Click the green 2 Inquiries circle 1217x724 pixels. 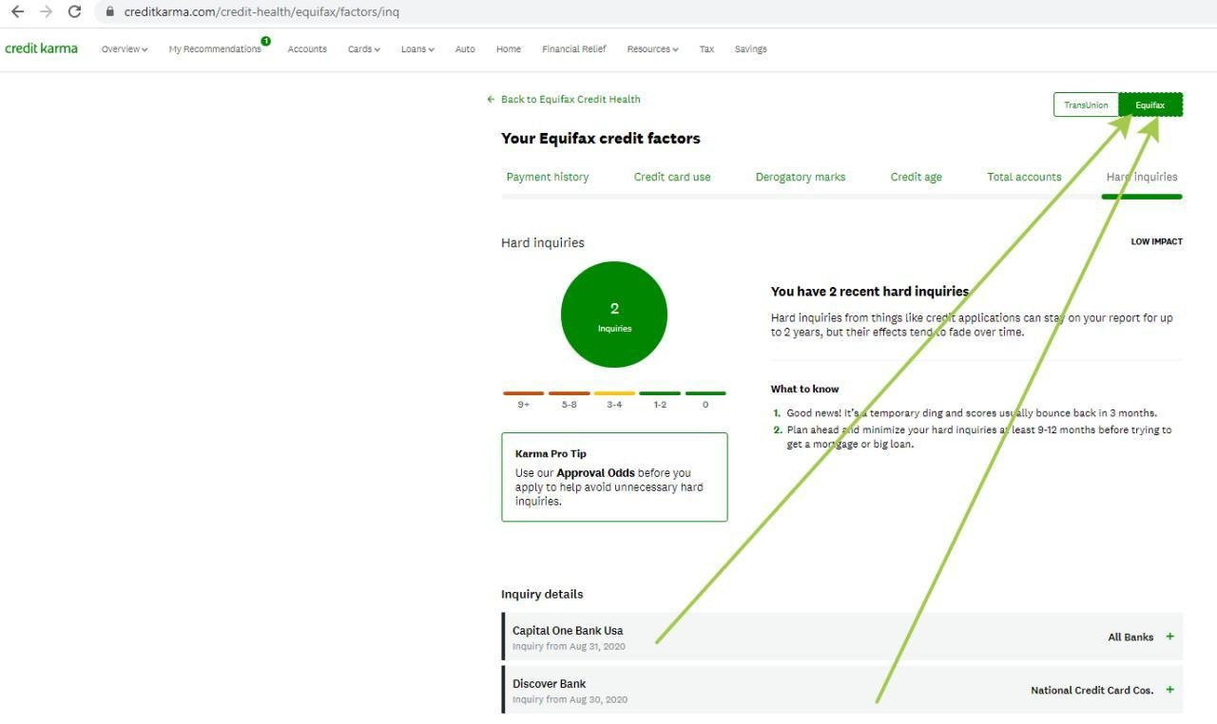(614, 314)
